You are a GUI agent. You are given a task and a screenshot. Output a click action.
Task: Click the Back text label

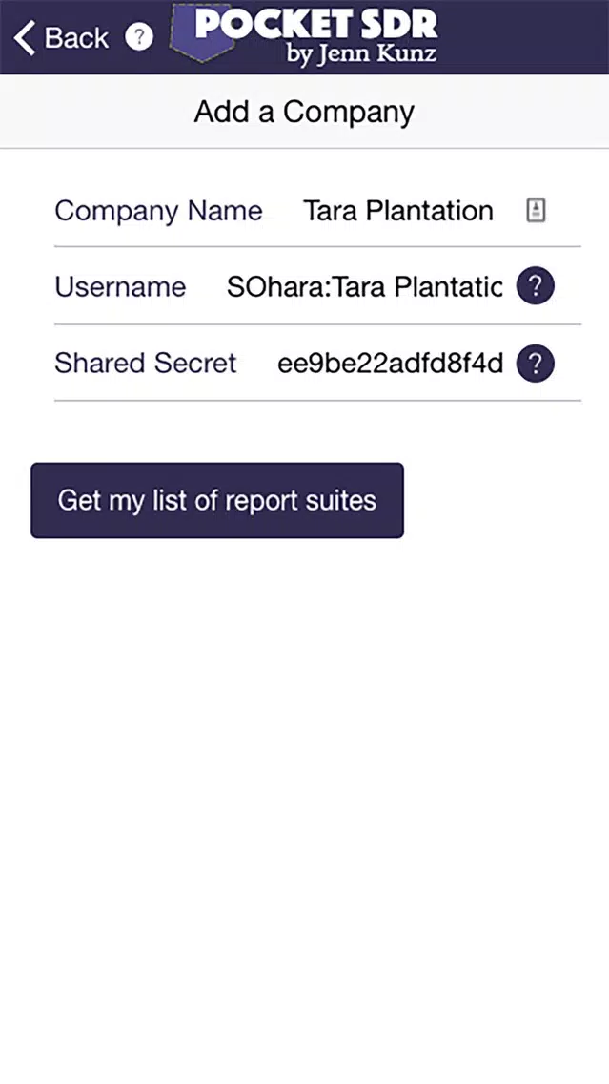(x=76, y=37)
